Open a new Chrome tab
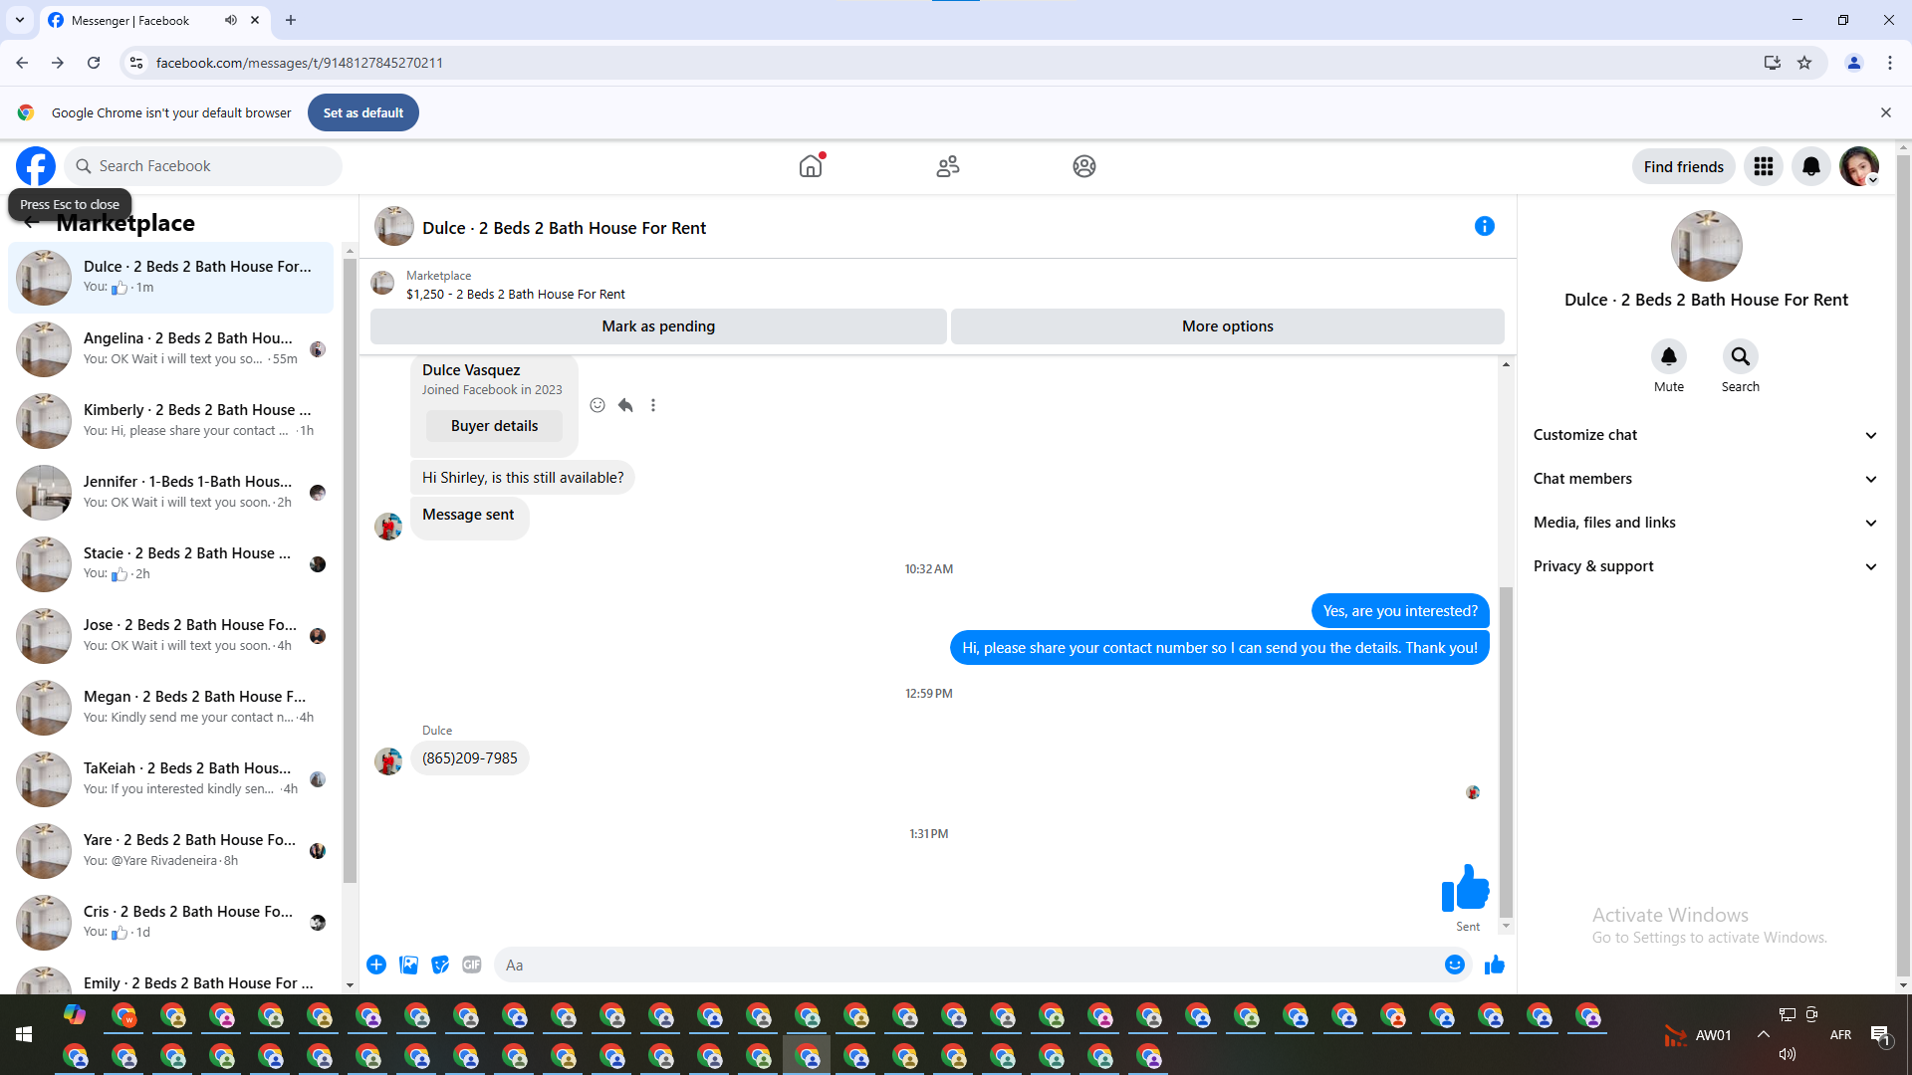 [x=291, y=20]
